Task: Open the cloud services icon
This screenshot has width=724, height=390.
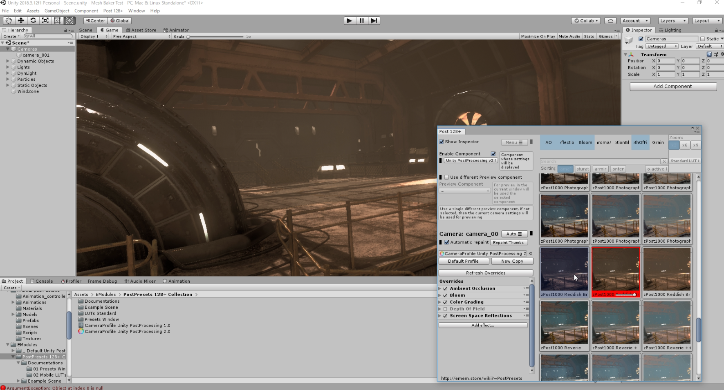Action: 610,21
